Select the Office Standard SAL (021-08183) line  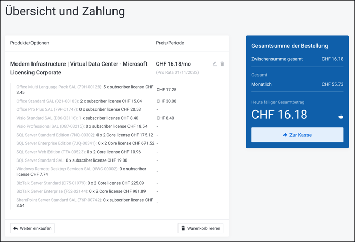coord(79,101)
